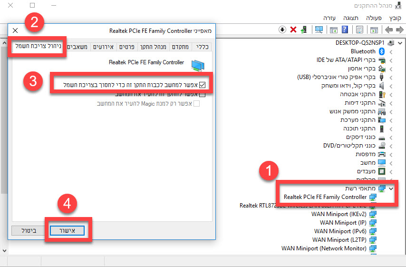Click the speaker icon for sound controllers

click(382, 86)
